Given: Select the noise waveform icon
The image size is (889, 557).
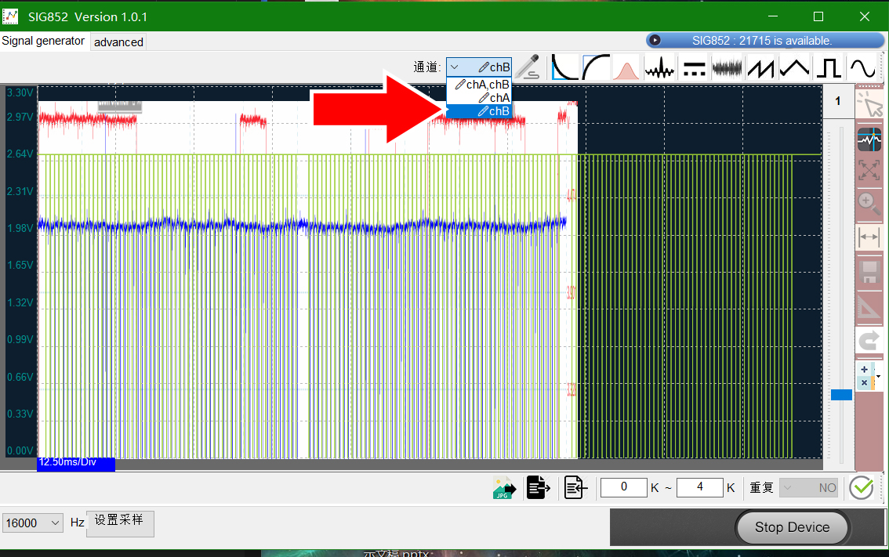Looking at the screenshot, I should tap(727, 68).
